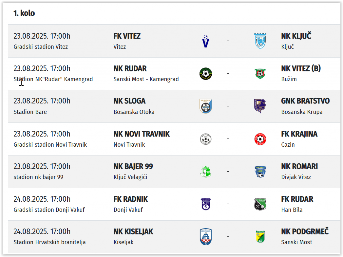This screenshot has width=343, height=257.
Task: Click the NK Novi Travnik logo
Action: tap(206, 139)
